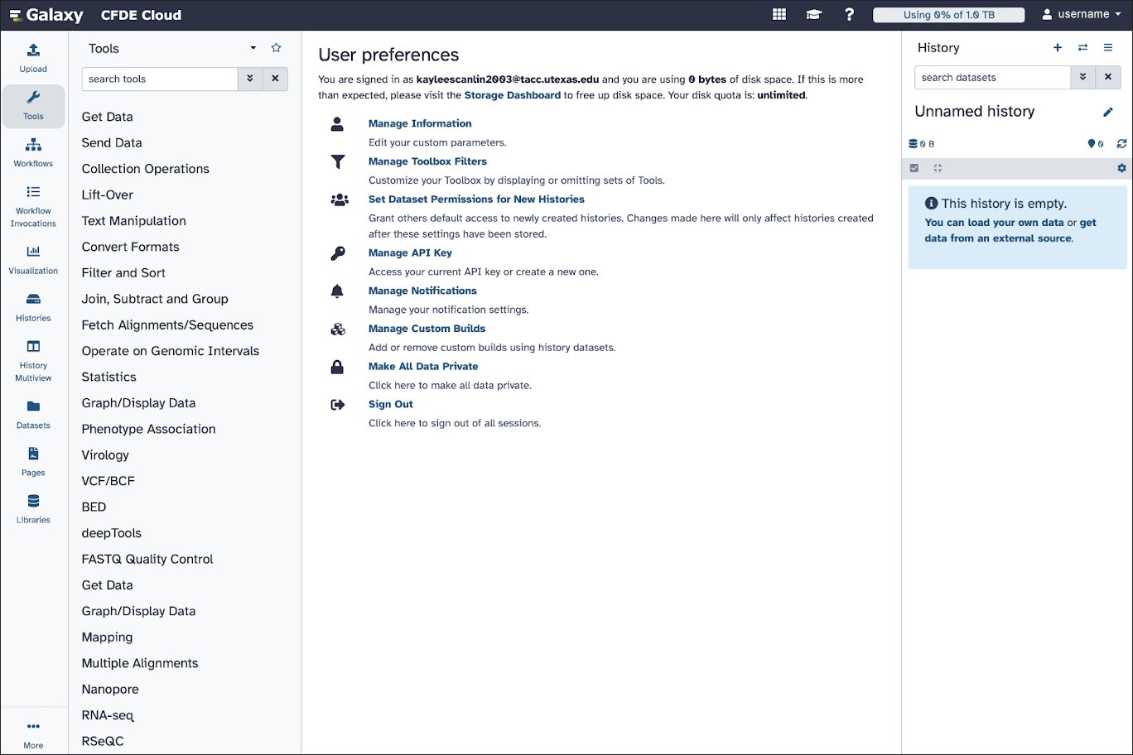Expand advanced dataset search options
The image size is (1133, 755).
tap(1082, 78)
